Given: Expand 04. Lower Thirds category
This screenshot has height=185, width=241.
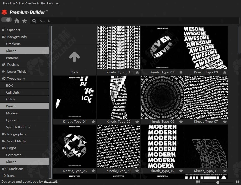Looking at the screenshot, I should (24, 71).
